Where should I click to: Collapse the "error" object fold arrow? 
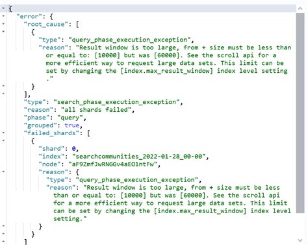pos(3,16)
